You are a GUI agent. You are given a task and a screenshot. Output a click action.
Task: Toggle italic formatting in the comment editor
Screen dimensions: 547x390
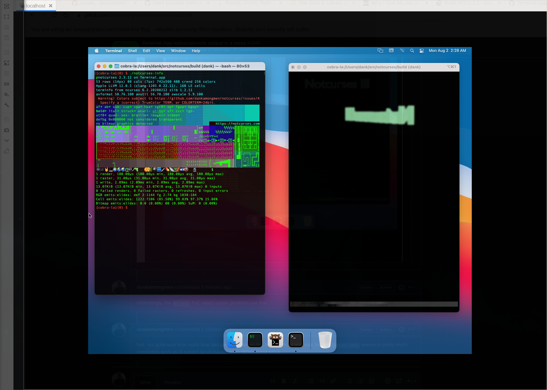click(x=295, y=381)
